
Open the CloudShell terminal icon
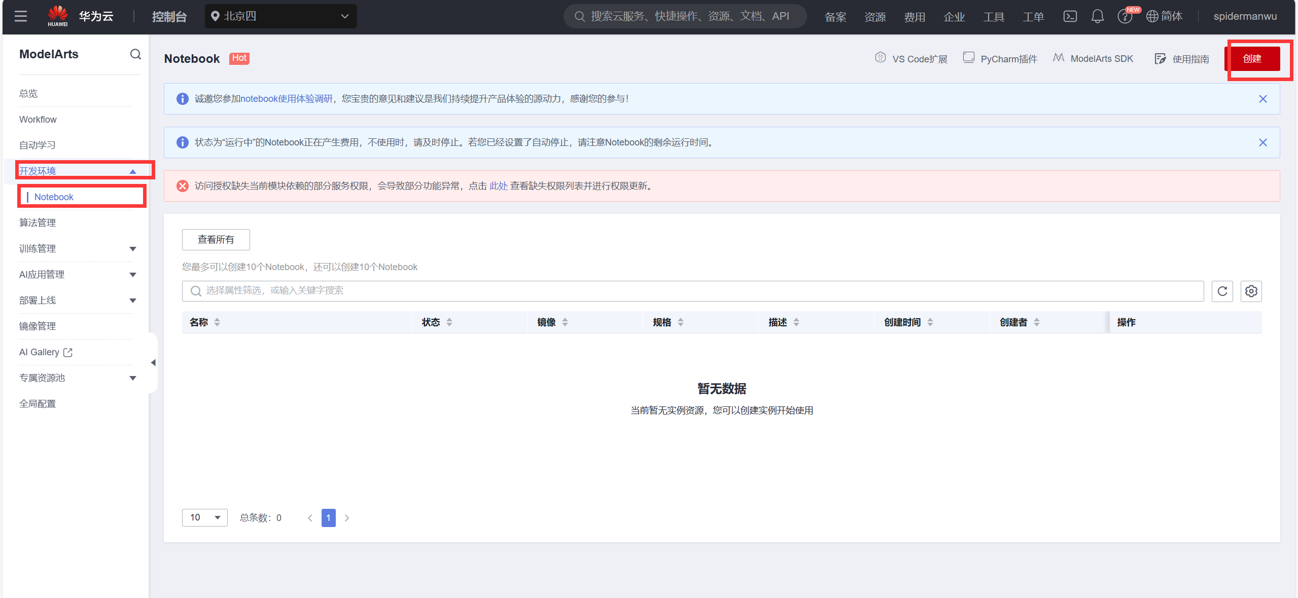click(x=1070, y=16)
